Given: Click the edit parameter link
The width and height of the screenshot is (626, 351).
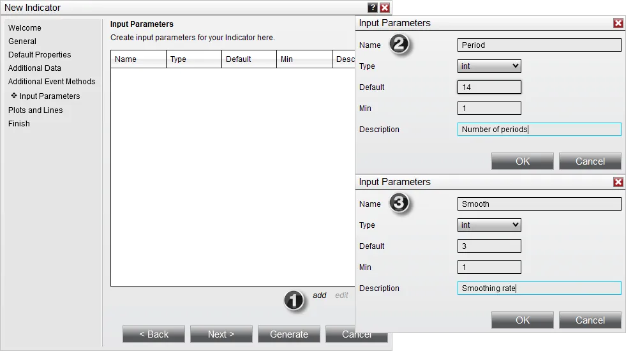Looking at the screenshot, I should (342, 295).
